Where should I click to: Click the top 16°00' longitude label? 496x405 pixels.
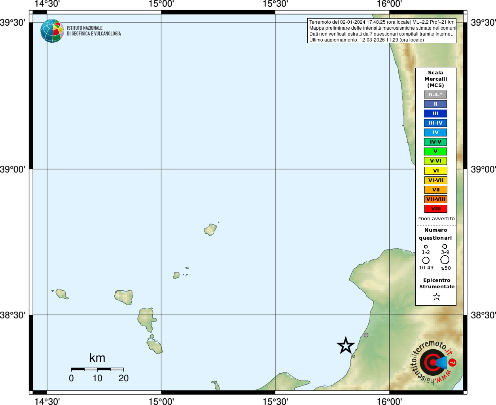pos(389,4)
